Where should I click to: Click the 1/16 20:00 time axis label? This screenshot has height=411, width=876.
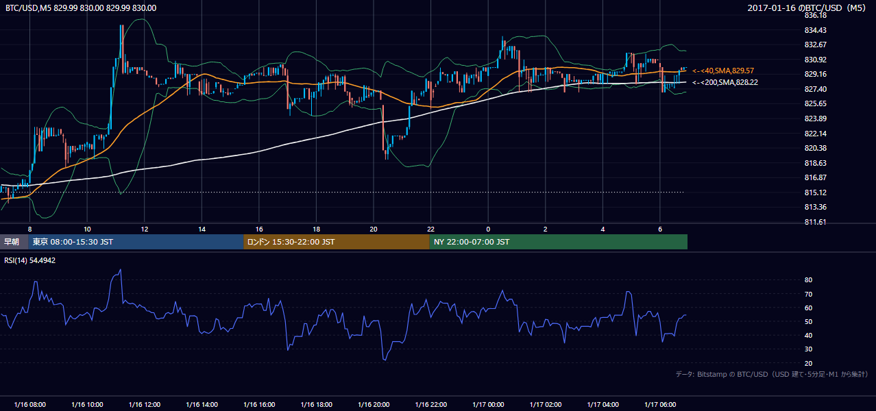pos(374,404)
